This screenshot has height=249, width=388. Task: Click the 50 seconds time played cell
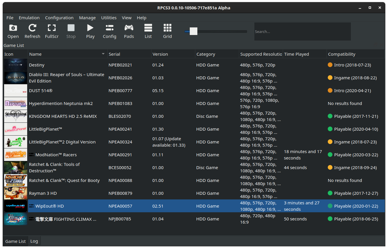coord(295,219)
